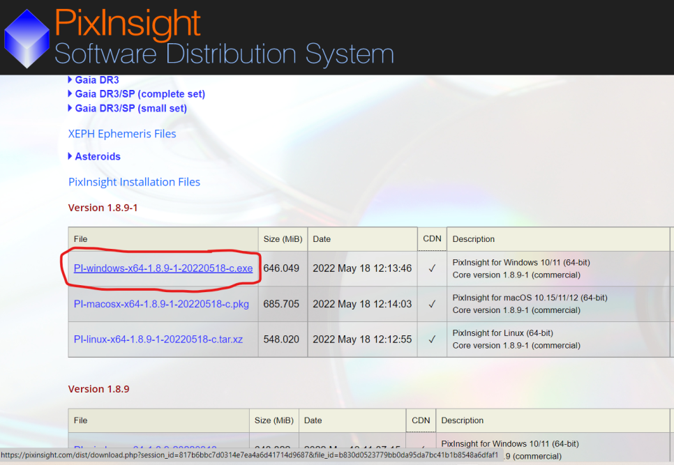
Task: Click "Core version 1.8.9-1 (commercial)" in the Windows row
Action: pyautogui.click(x=516, y=275)
